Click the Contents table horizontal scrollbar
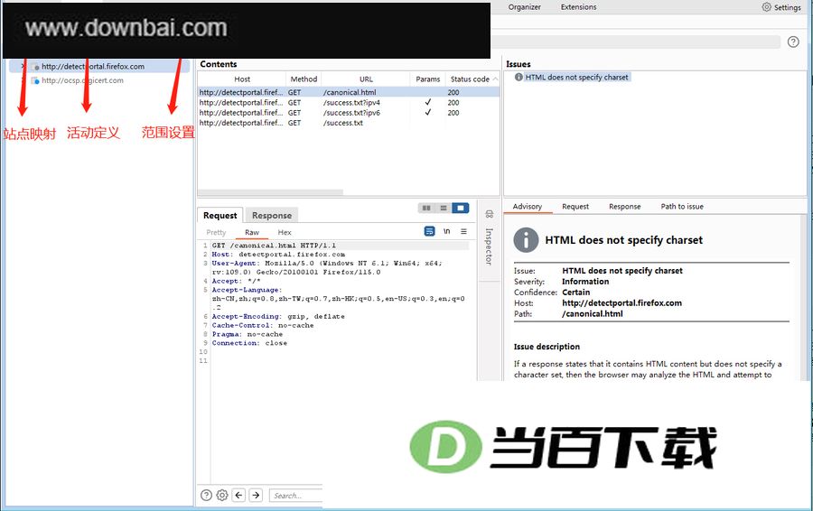The height and width of the screenshot is (511, 813). 270,192
